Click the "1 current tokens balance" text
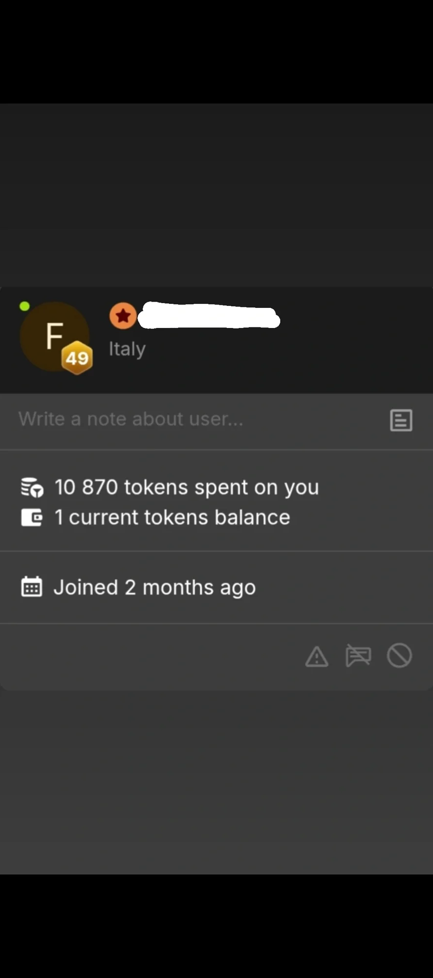 179,517
